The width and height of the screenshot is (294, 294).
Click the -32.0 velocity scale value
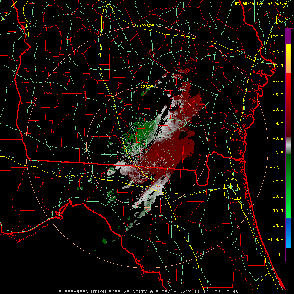pyautogui.click(x=277, y=168)
